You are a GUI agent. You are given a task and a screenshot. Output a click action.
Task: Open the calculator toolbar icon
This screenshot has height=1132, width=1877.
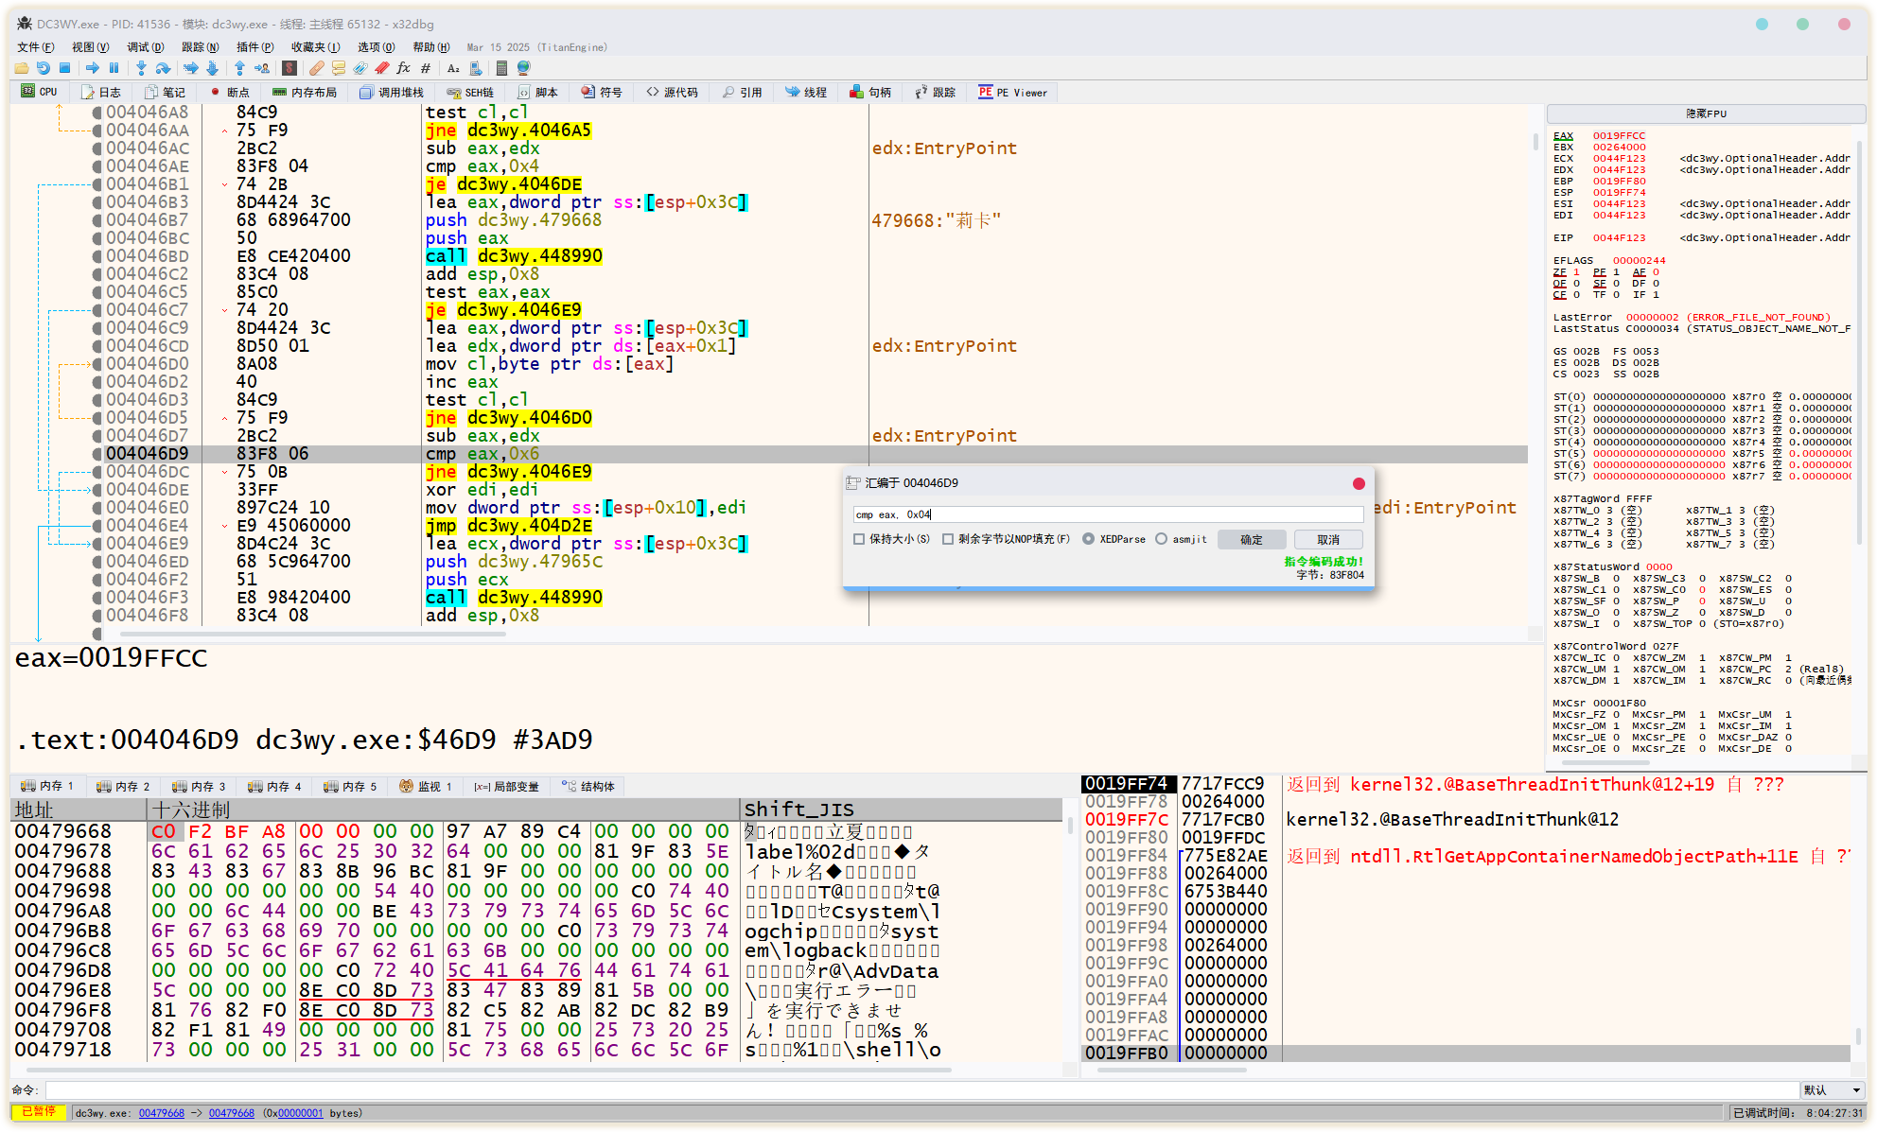[x=501, y=68]
